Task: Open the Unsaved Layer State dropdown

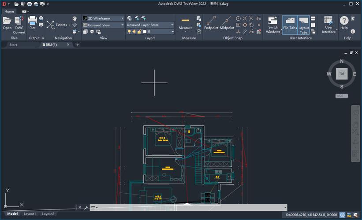Action: click(x=150, y=25)
